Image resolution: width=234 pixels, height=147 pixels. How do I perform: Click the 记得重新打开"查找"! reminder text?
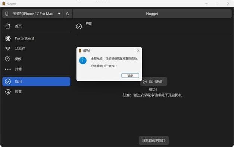tap(104, 66)
